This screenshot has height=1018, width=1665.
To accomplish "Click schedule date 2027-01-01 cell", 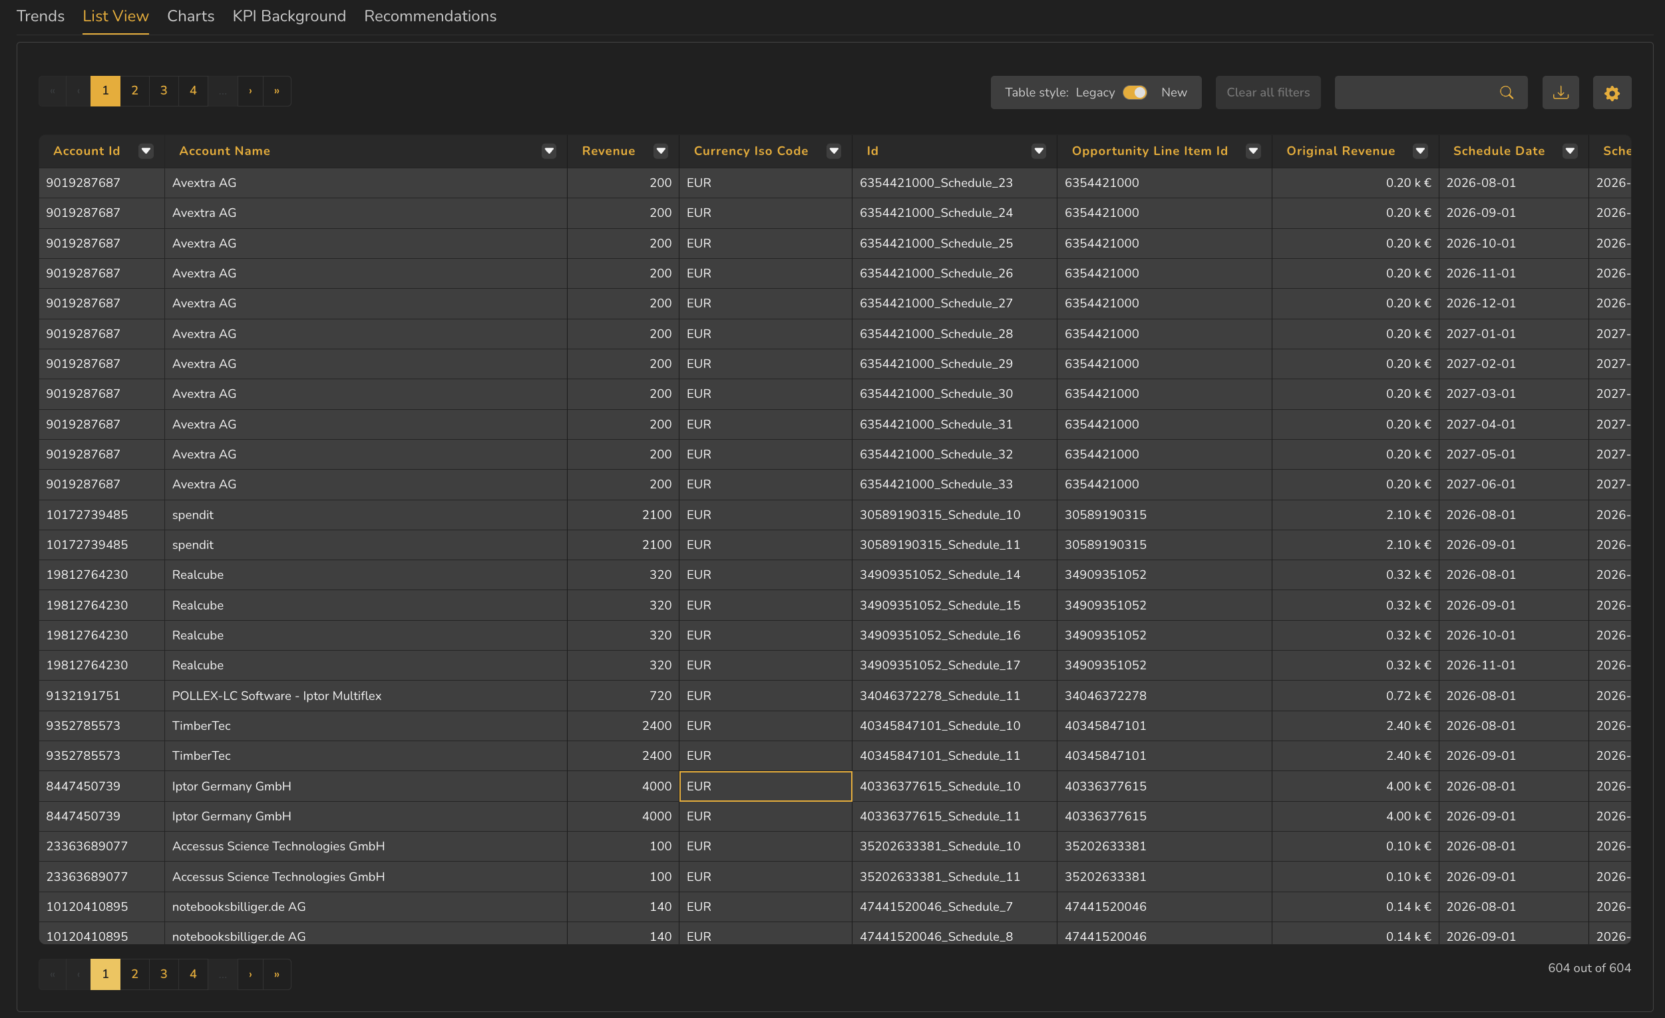I will pos(1514,334).
